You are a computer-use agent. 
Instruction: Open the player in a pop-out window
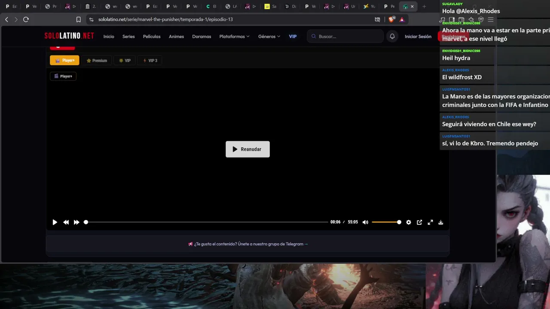pos(419,222)
